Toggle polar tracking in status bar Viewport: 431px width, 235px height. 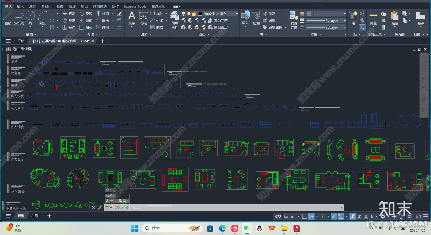[x=311, y=216]
